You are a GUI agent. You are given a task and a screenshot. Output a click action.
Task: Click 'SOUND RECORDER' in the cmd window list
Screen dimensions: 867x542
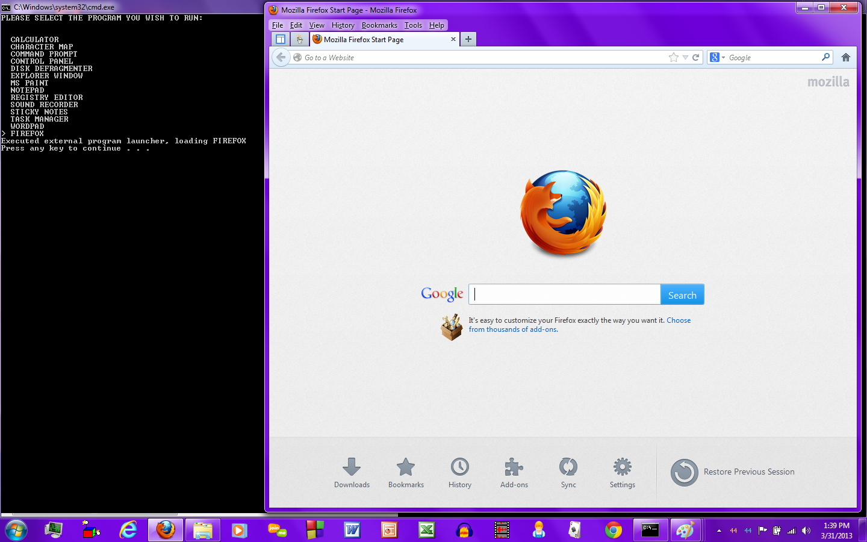click(45, 105)
